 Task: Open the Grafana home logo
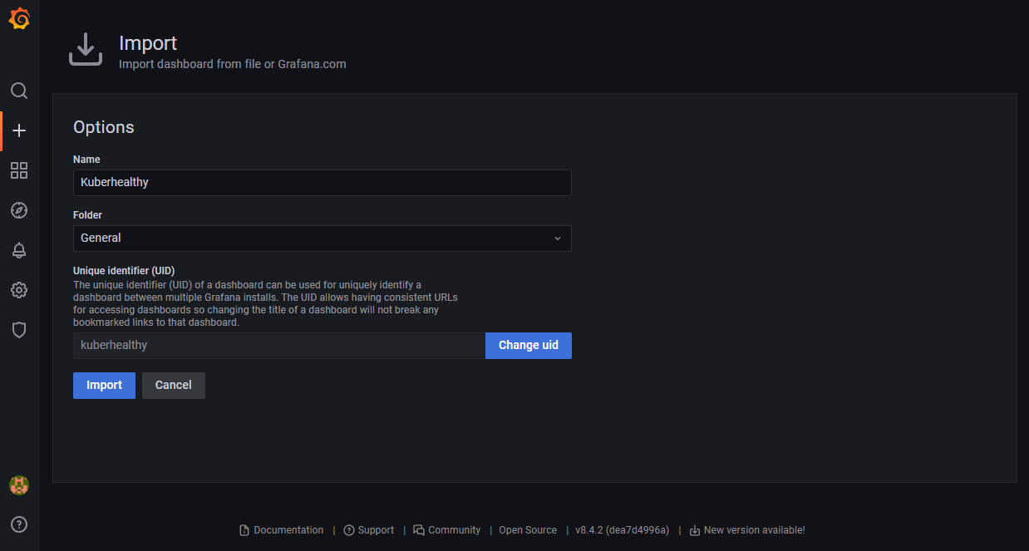click(19, 19)
